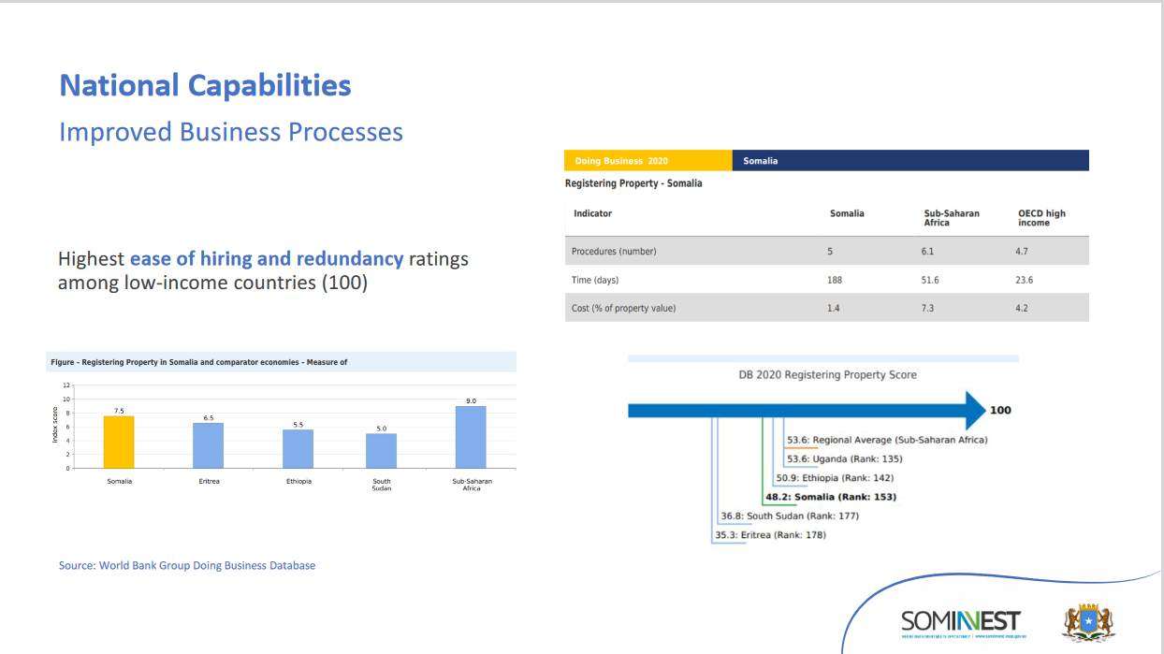Click the Improved Business Processes subtitle
Screen dimensions: 1164x654
[231, 132]
